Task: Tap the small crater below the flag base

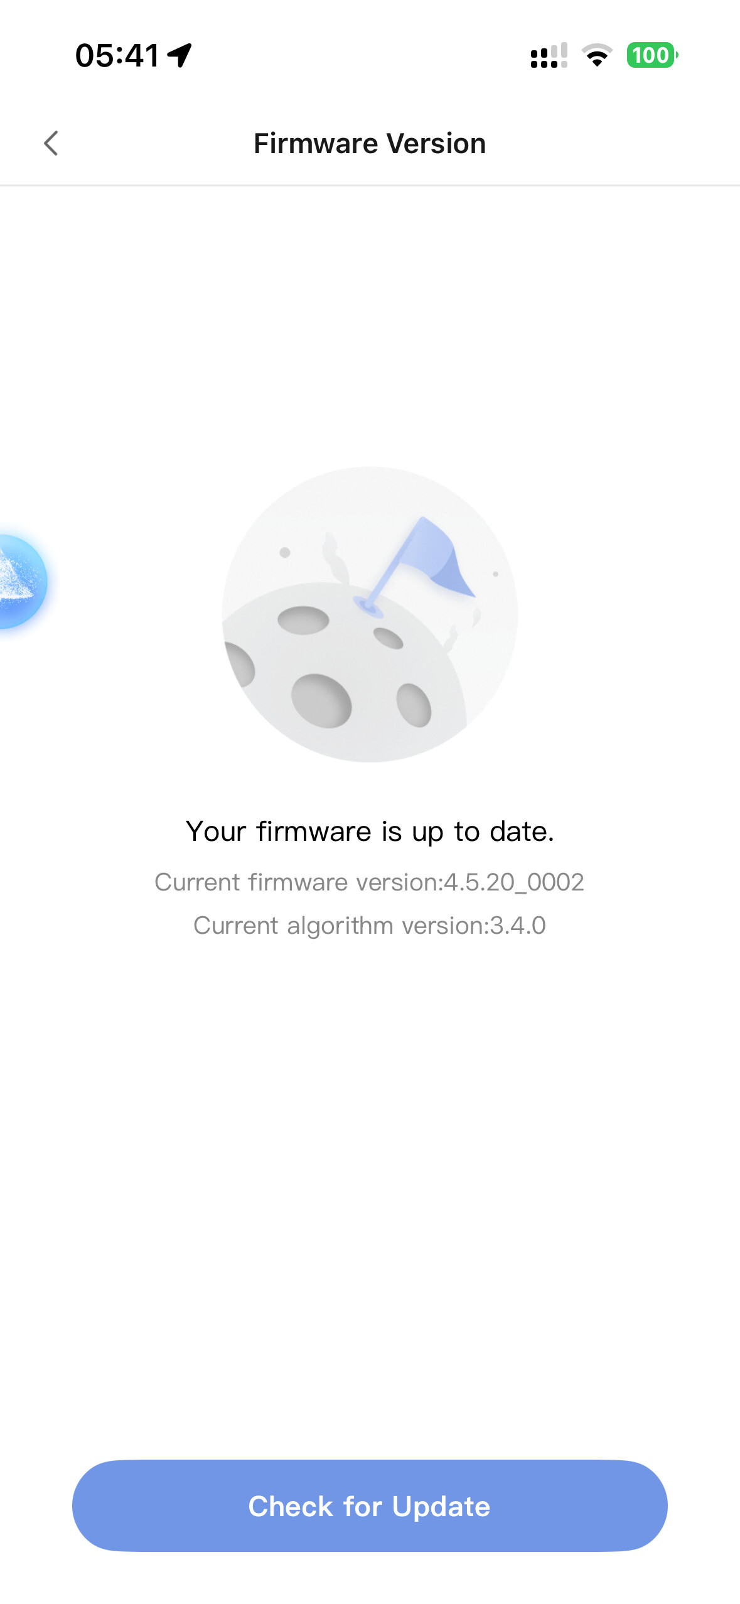Action: (x=388, y=638)
